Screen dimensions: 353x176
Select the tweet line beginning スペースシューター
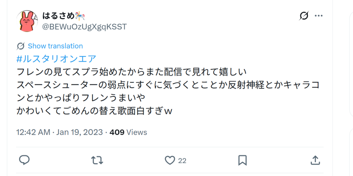coord(168,85)
